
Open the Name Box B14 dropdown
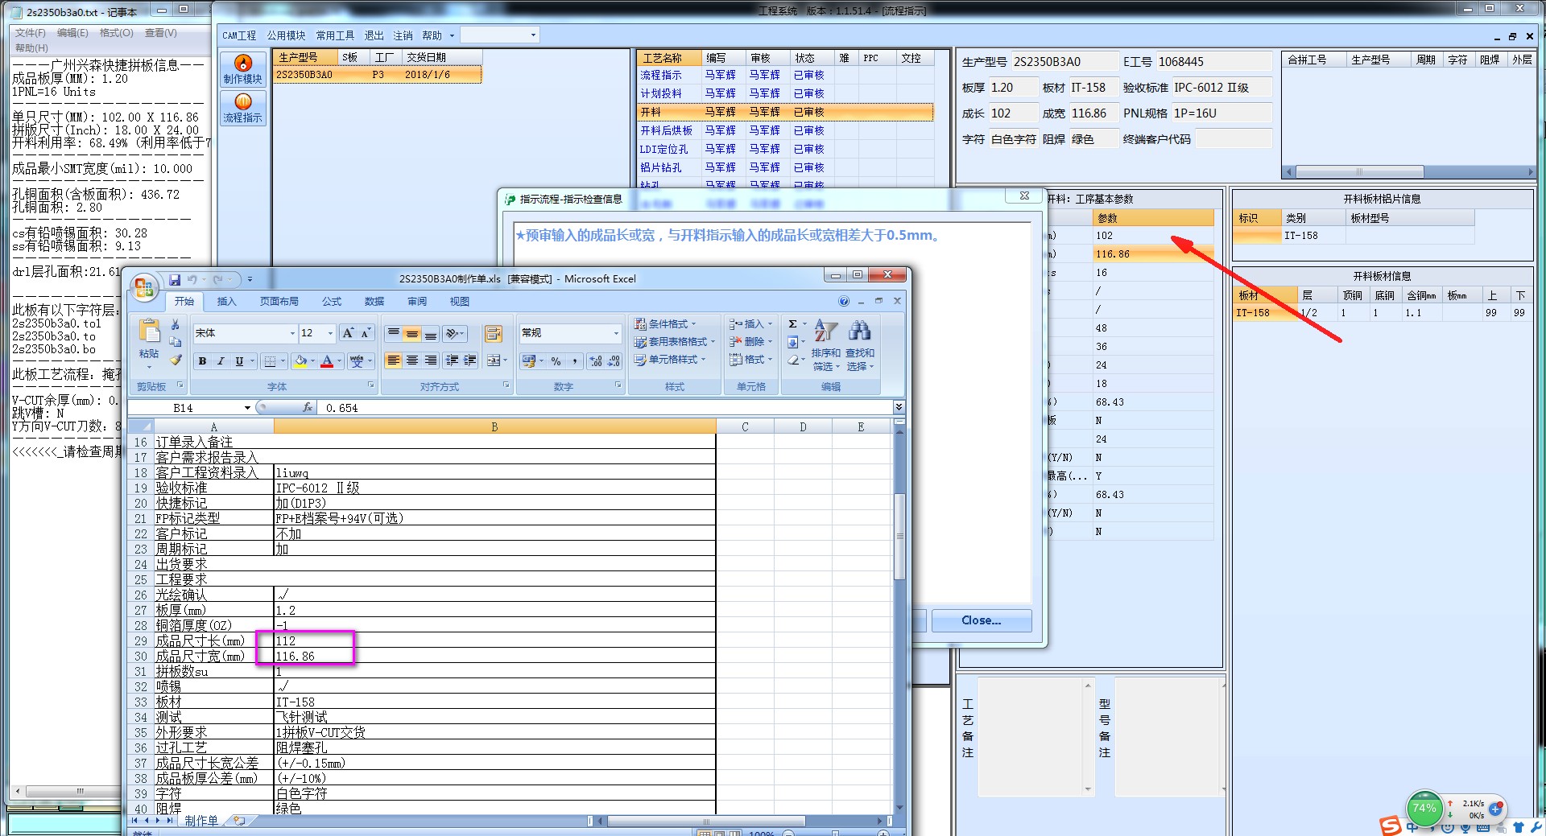247,408
